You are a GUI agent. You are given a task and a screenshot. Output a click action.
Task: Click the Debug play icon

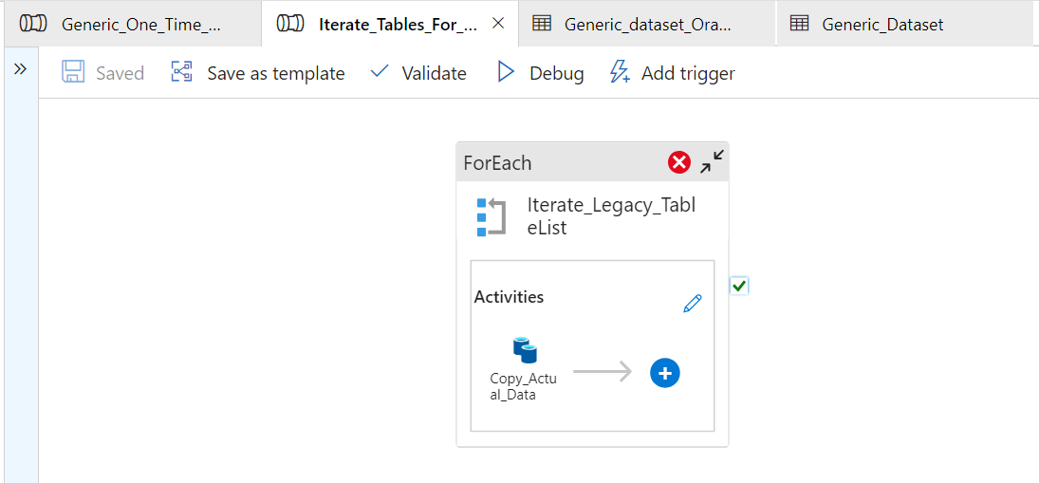pyautogui.click(x=506, y=73)
